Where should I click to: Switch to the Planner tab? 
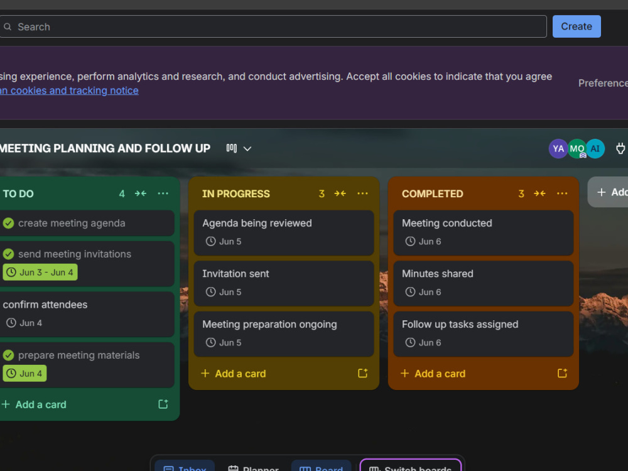pyautogui.click(x=253, y=467)
